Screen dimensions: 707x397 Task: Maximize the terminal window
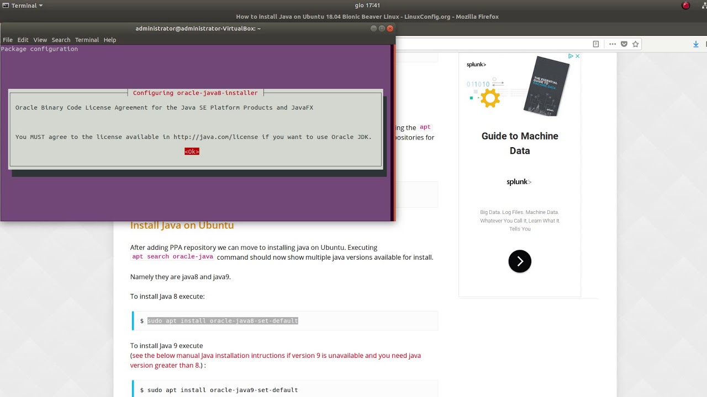(x=382, y=28)
